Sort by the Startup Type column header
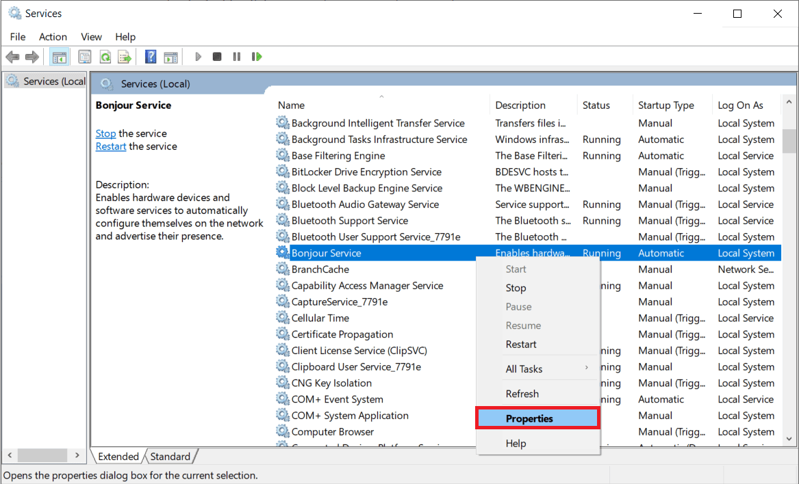Screen dimensions: 799x484 pos(665,105)
